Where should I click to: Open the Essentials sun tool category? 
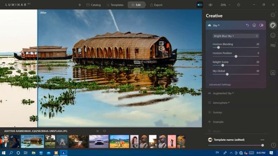(273, 15)
